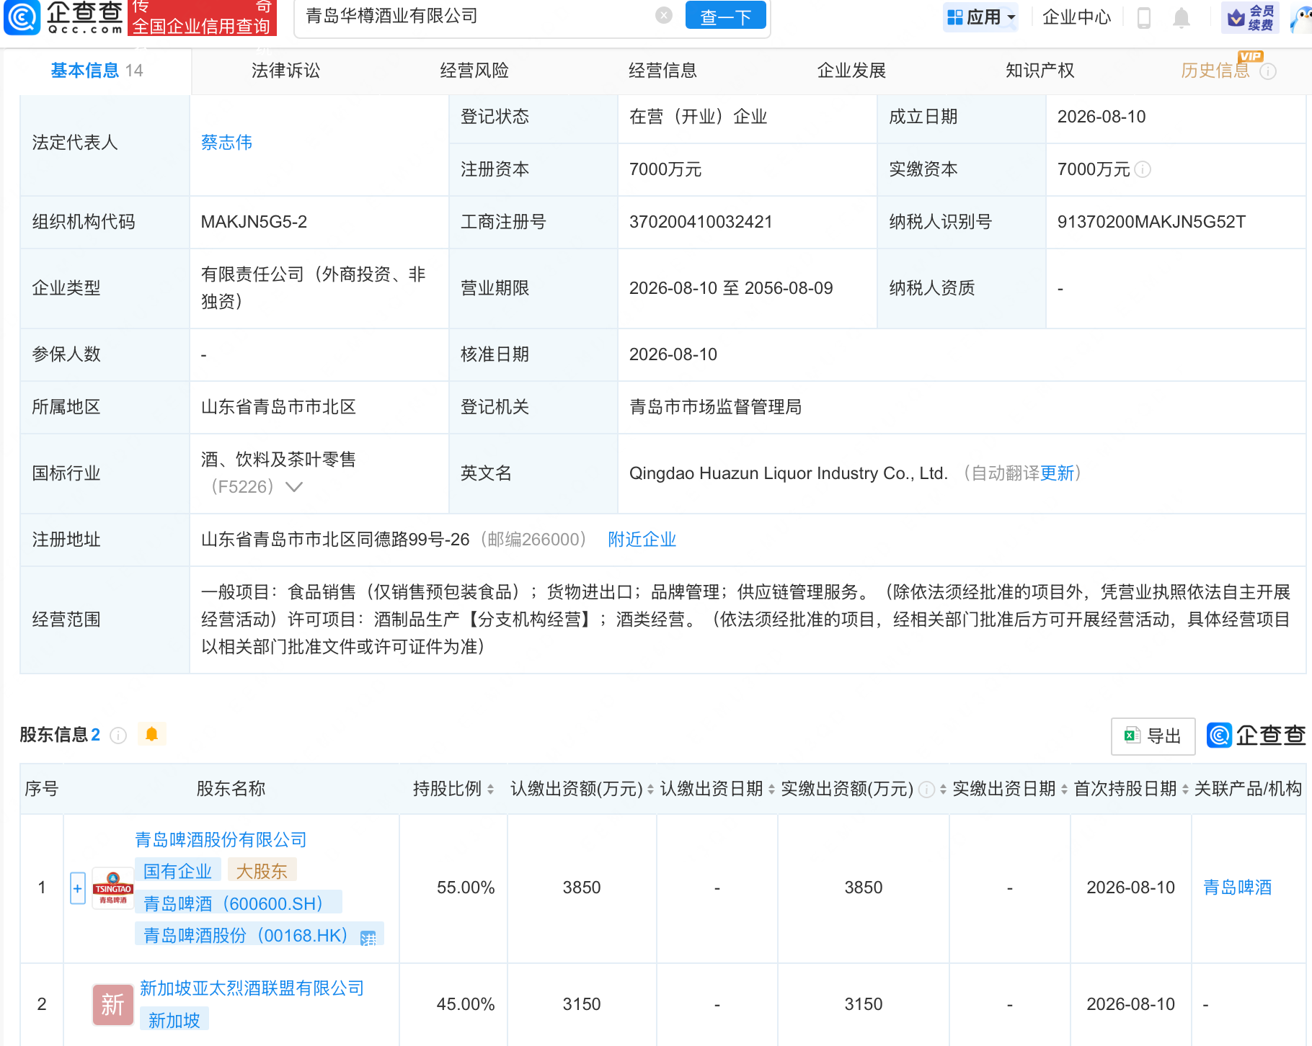The height and width of the screenshot is (1046, 1312).
Task: Click 更新 link next to English name
Action: click(1058, 473)
